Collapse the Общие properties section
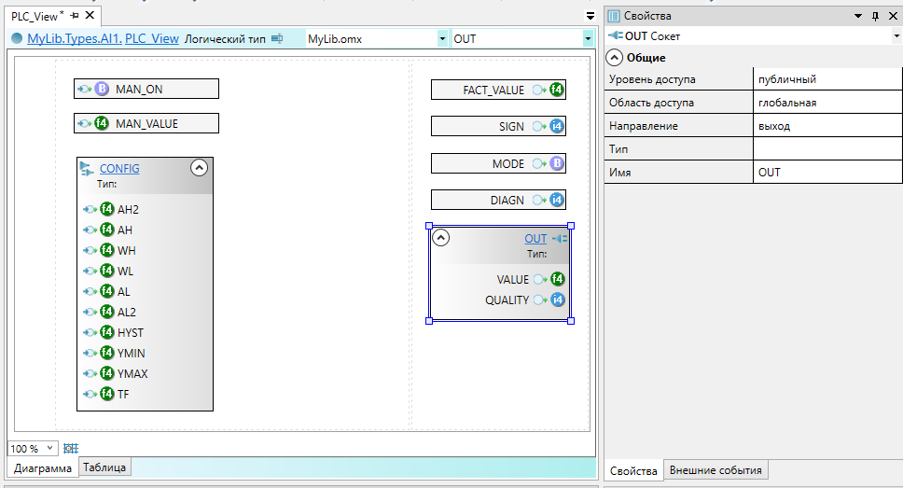This screenshot has width=903, height=488. [x=616, y=58]
